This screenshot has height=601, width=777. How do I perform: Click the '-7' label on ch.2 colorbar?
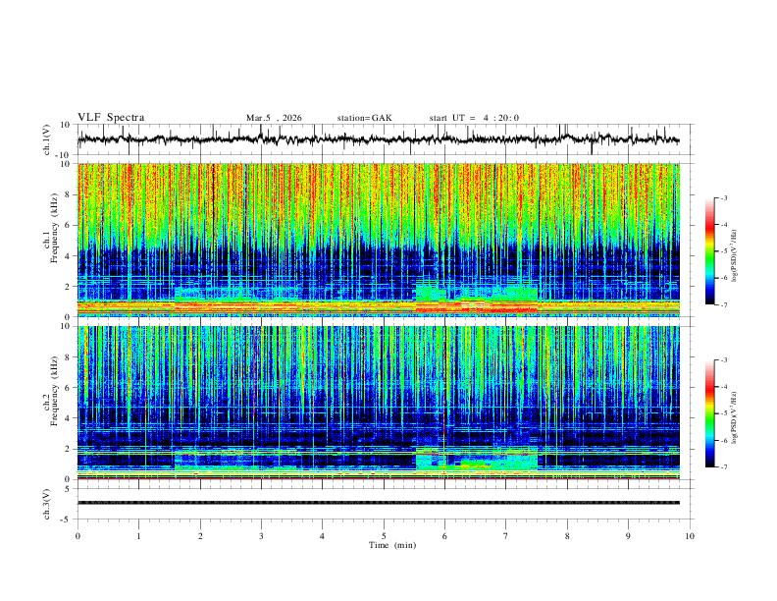tap(724, 467)
